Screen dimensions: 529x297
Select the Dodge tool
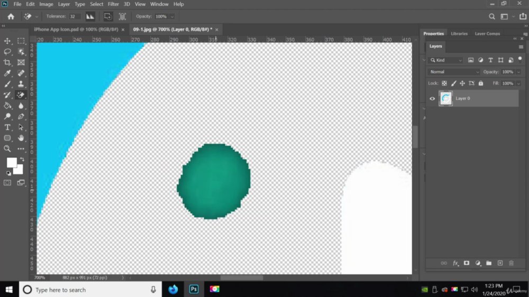click(x=7, y=116)
